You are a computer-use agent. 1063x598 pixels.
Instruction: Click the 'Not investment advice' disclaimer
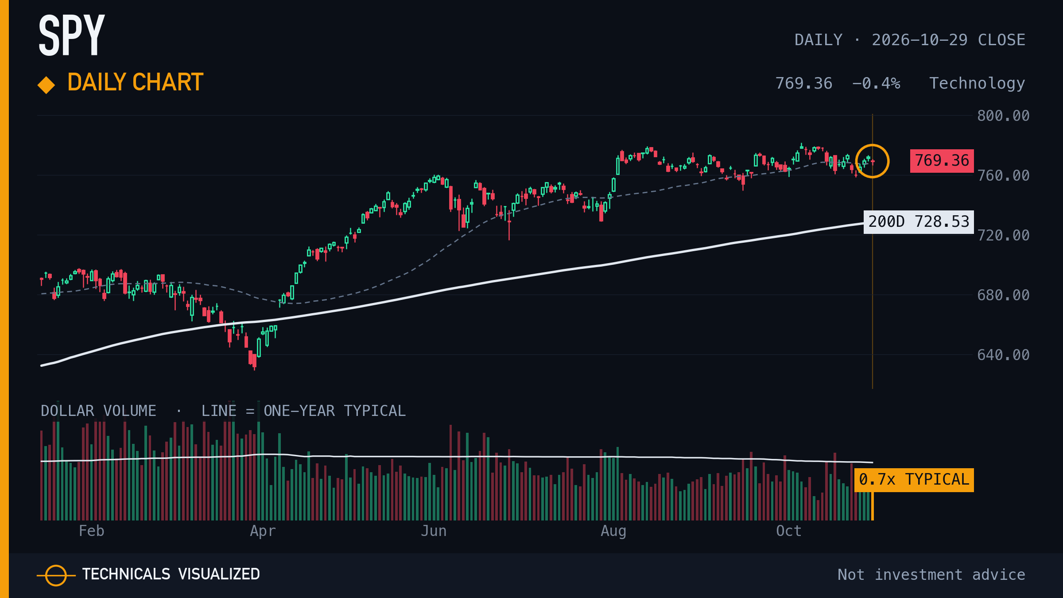(x=931, y=575)
